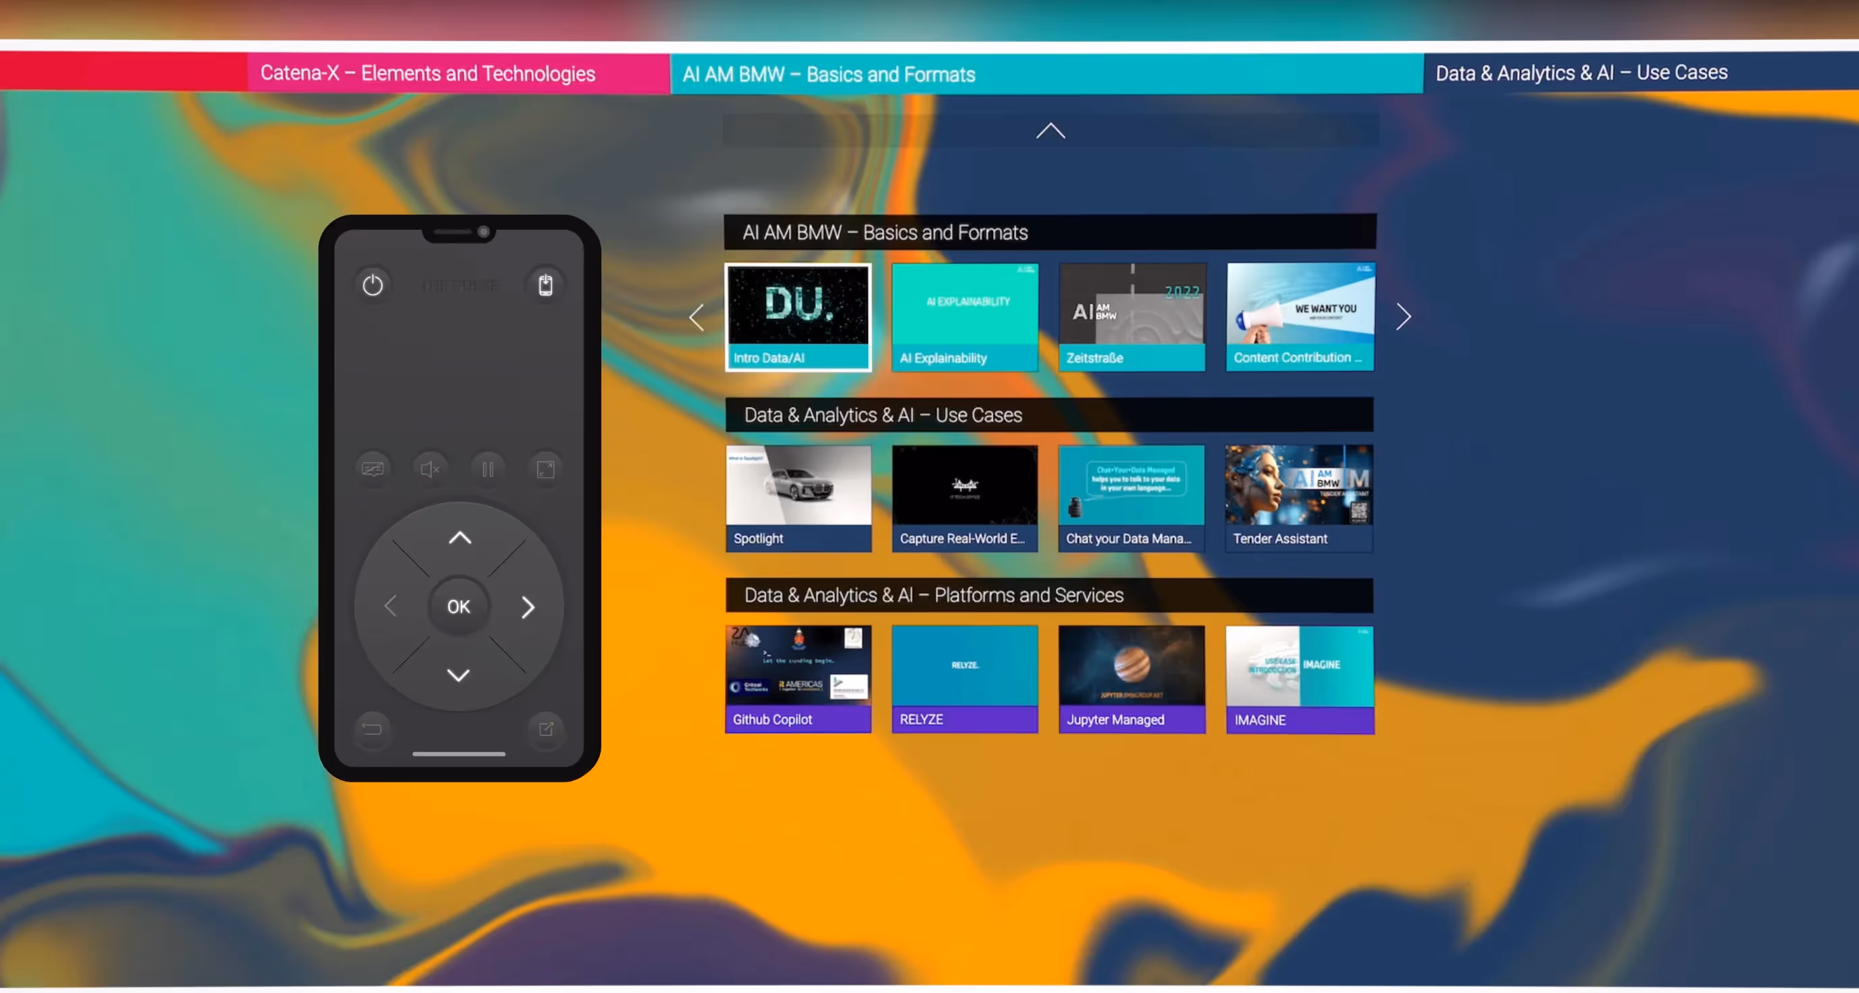Screen dimensions: 1859x993
Task: Open the Chat your Data Mana... thumbnail
Action: 1131,499
